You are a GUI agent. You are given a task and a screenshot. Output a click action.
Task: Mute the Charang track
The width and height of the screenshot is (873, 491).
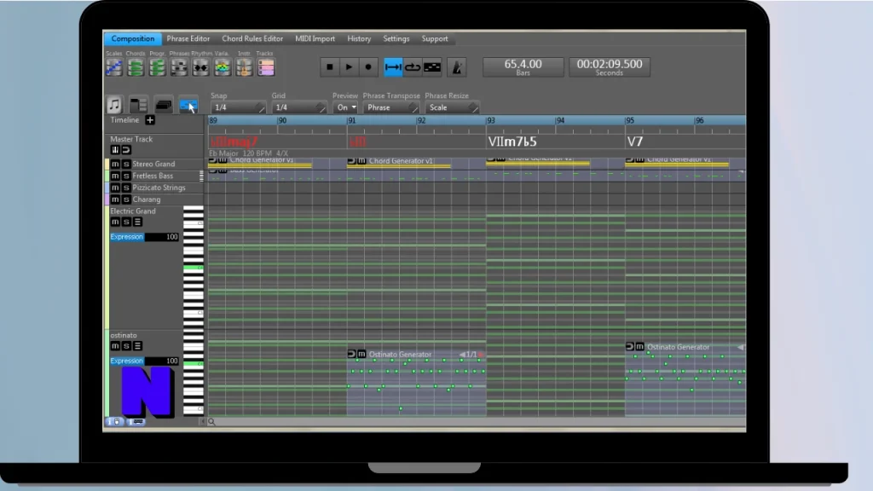click(115, 199)
